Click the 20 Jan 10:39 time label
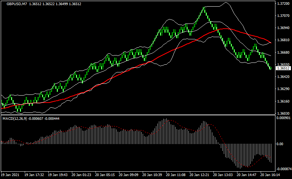 (x=152, y=175)
